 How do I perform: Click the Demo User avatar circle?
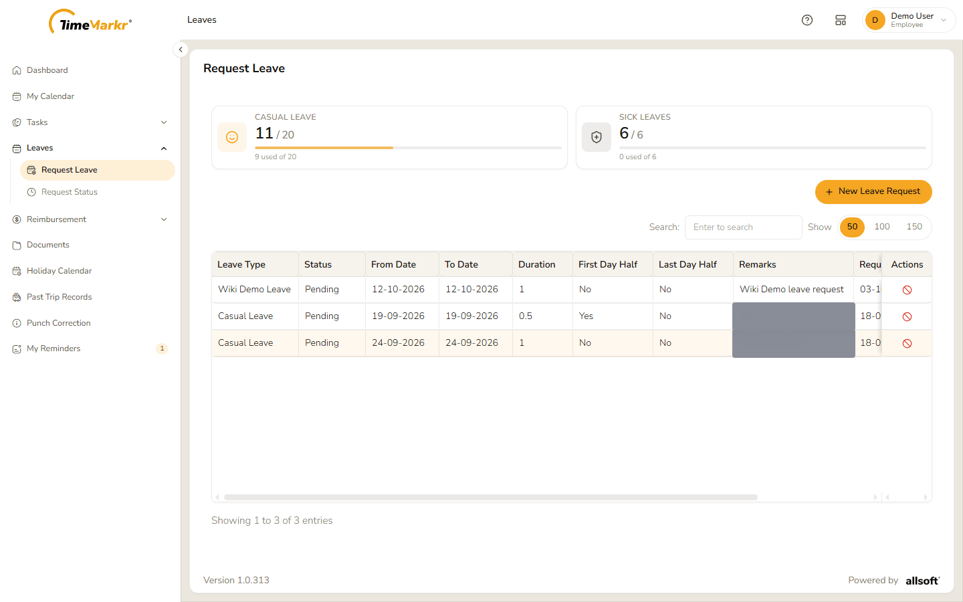tap(875, 20)
